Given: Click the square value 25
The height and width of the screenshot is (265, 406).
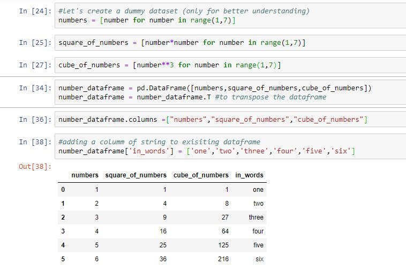Looking at the screenshot, I should pos(163,245).
